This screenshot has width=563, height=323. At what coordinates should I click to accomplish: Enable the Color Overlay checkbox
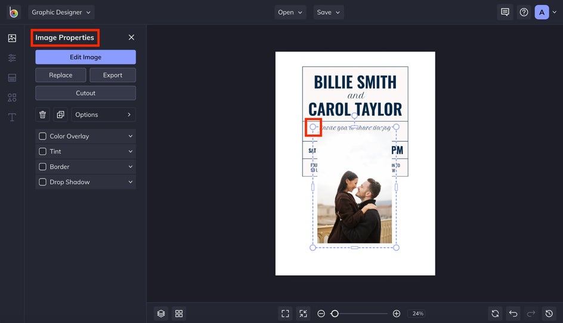pos(42,136)
